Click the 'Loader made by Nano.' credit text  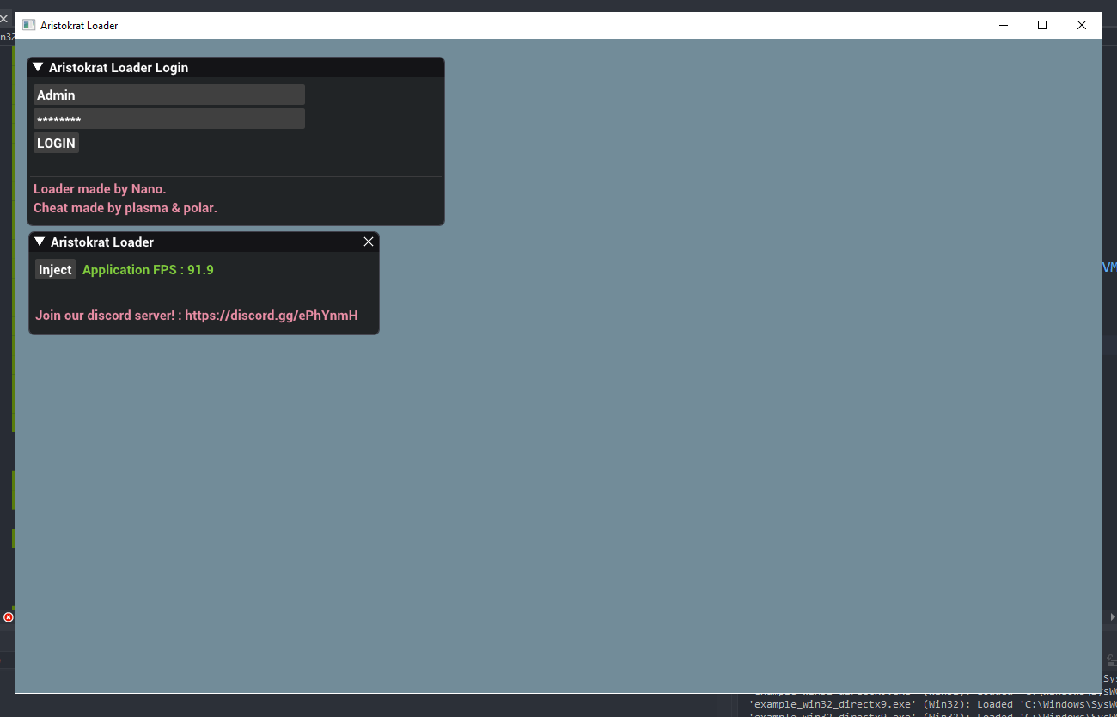tap(100, 188)
